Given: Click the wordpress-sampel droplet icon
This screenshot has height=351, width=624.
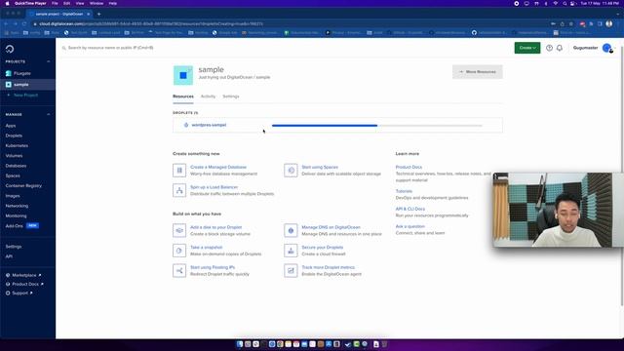Looking at the screenshot, I should coord(186,125).
